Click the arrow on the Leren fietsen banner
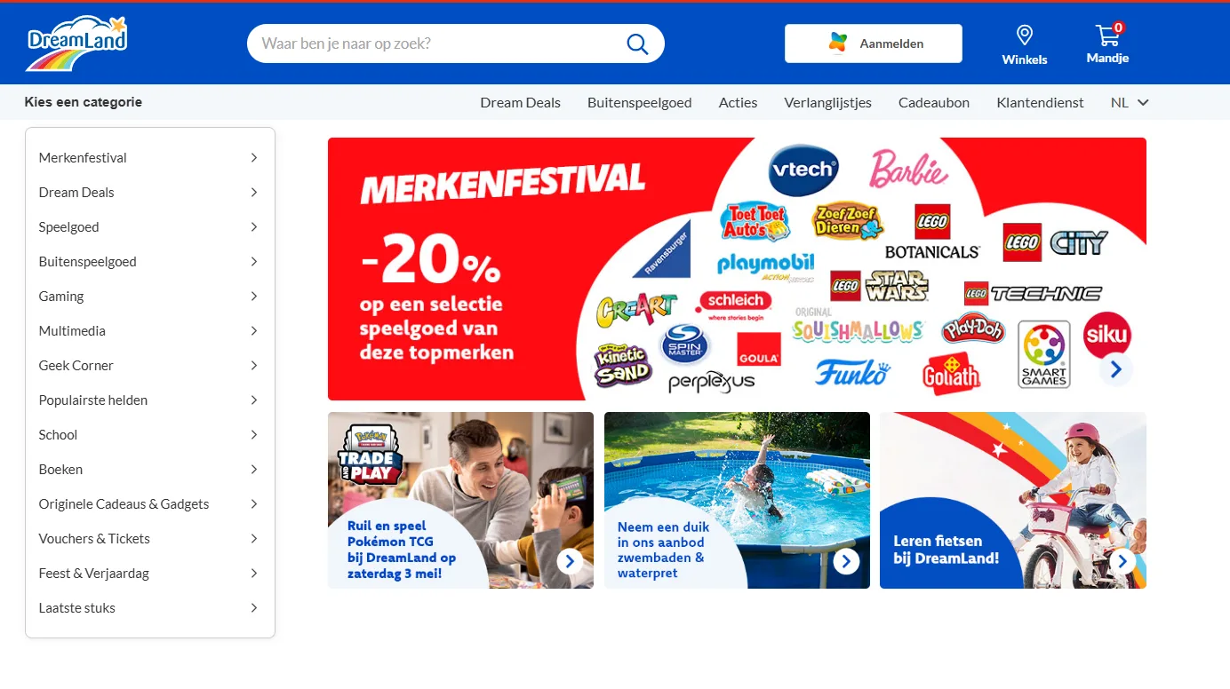Viewport: 1230px width, 689px height. click(1122, 561)
